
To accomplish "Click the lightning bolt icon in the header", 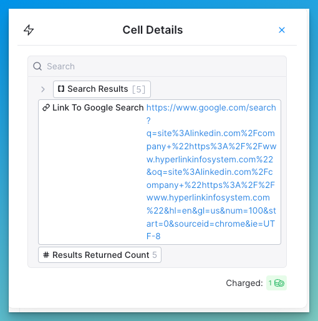I will click(29, 30).
